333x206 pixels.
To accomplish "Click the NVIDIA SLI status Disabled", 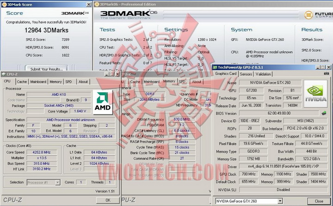I will tap(284, 190).
